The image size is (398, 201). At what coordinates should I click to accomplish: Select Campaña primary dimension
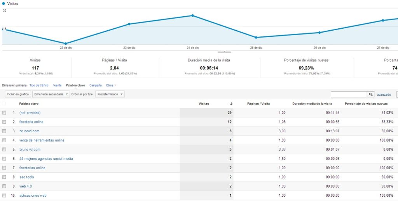(96, 85)
